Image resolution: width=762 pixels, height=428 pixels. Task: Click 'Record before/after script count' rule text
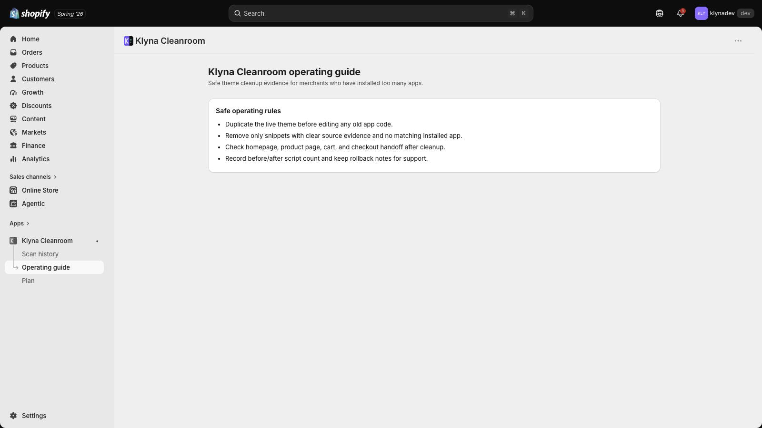(x=326, y=158)
